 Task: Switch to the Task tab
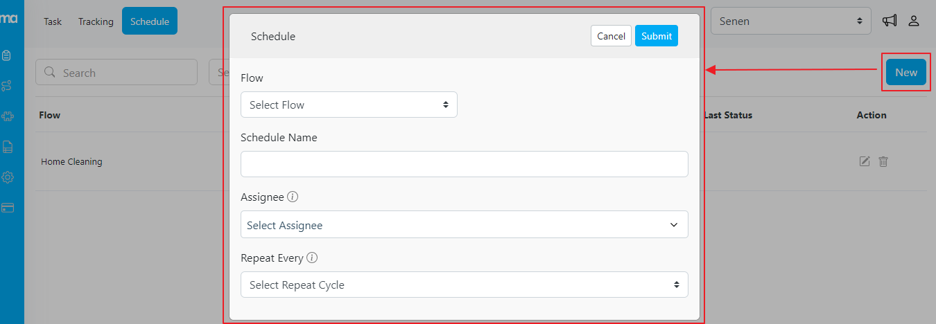(x=53, y=21)
